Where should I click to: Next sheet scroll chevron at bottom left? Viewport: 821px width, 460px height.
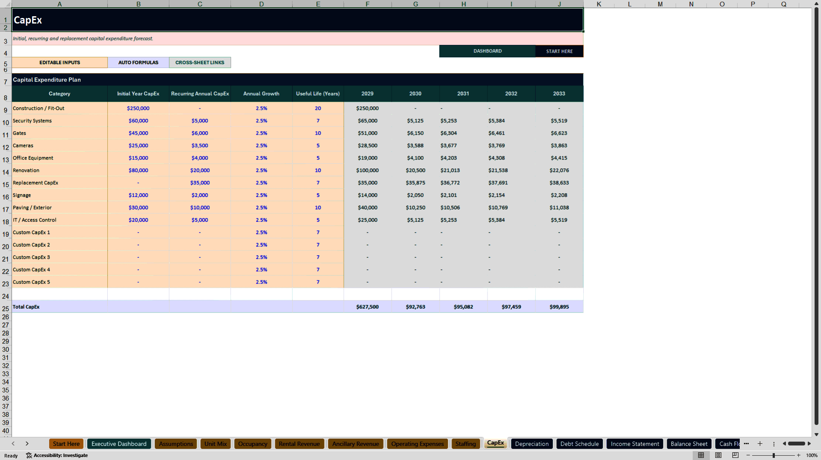27,444
